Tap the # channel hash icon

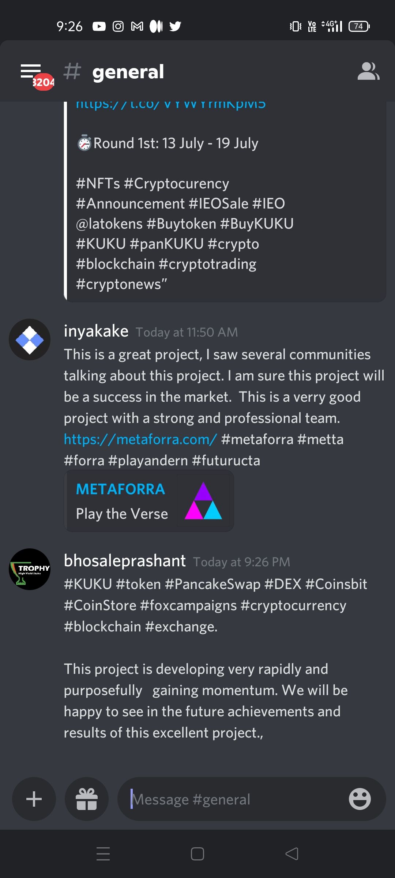pos(72,71)
